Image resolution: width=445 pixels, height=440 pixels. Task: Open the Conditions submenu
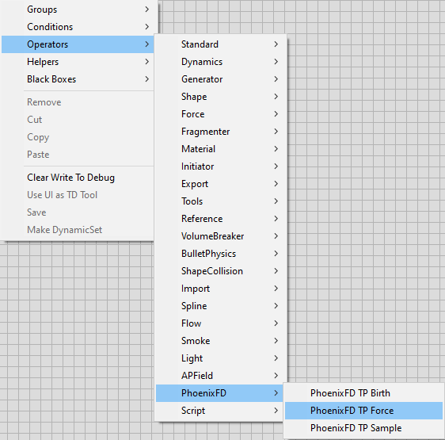click(x=78, y=27)
